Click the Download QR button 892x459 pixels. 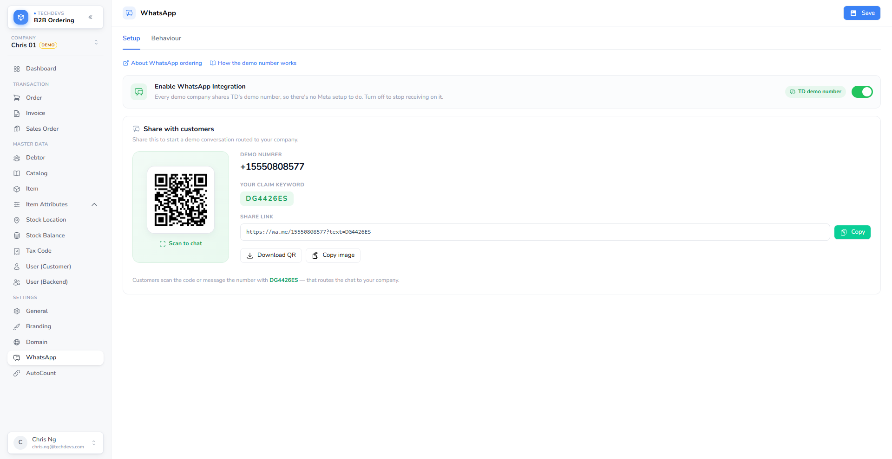271,255
